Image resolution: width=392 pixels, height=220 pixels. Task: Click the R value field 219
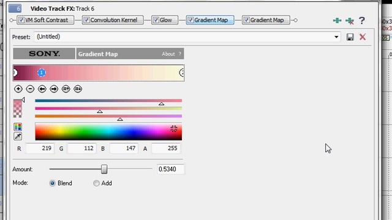point(40,148)
